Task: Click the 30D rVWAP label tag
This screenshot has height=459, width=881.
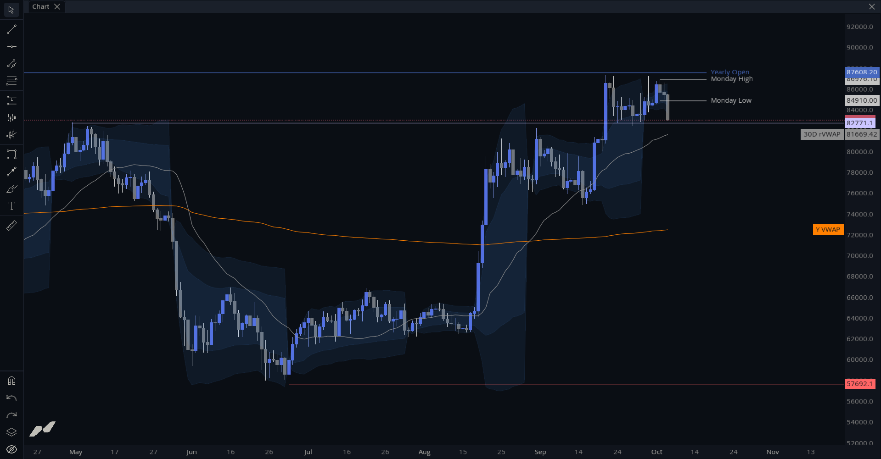Action: (x=822, y=134)
